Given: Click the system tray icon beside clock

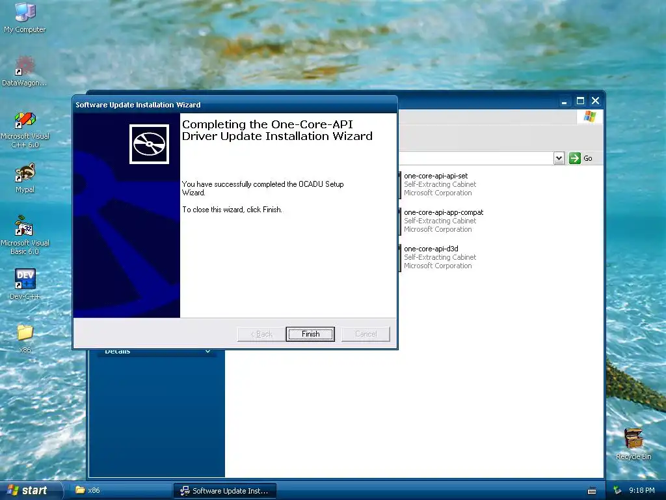Looking at the screenshot, I should tap(617, 490).
